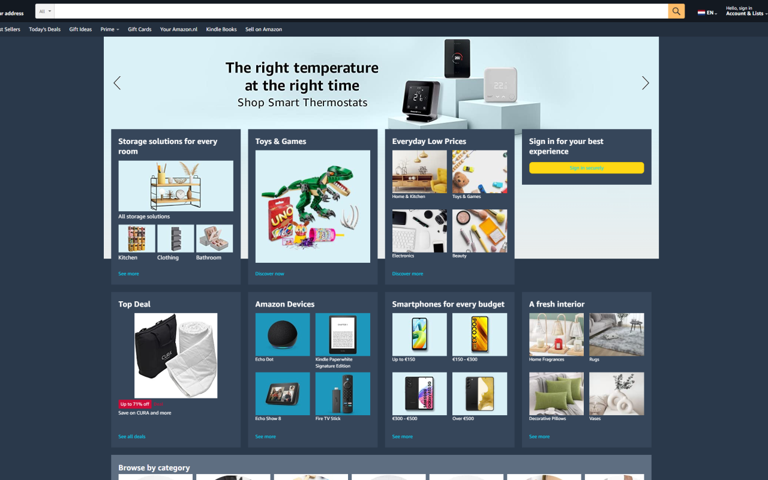Click See more under Smartphones for every budget
The height and width of the screenshot is (480, 768).
click(x=402, y=437)
